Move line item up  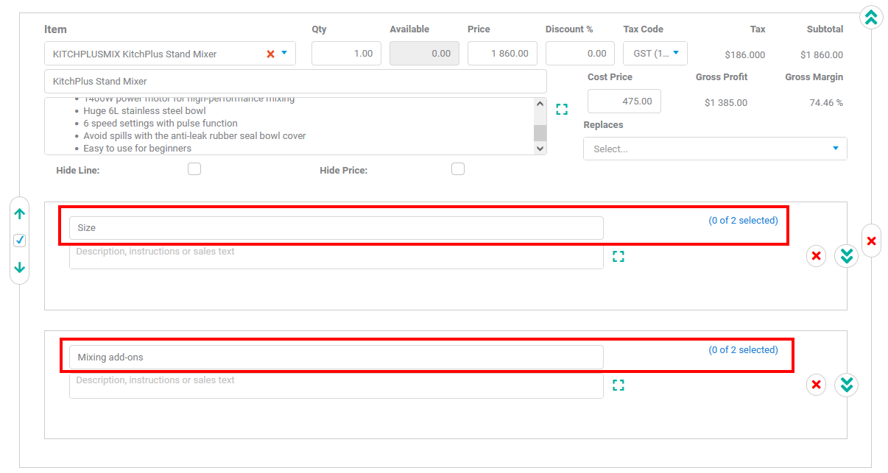20,214
